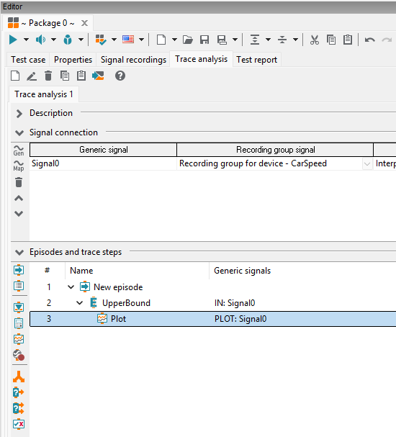The height and width of the screenshot is (437, 396).
Task: Click the open folder icon
Action: coord(188,40)
